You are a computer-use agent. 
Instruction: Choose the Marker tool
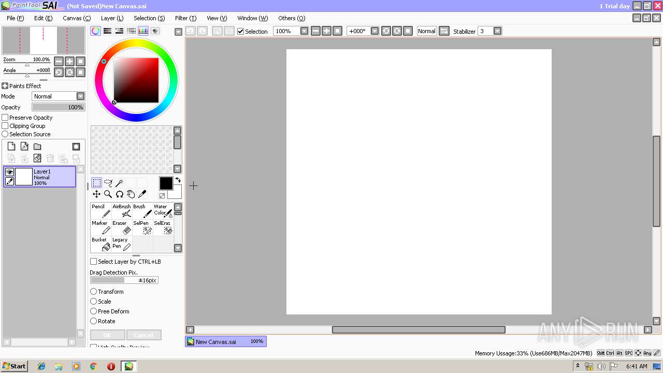tap(101, 227)
